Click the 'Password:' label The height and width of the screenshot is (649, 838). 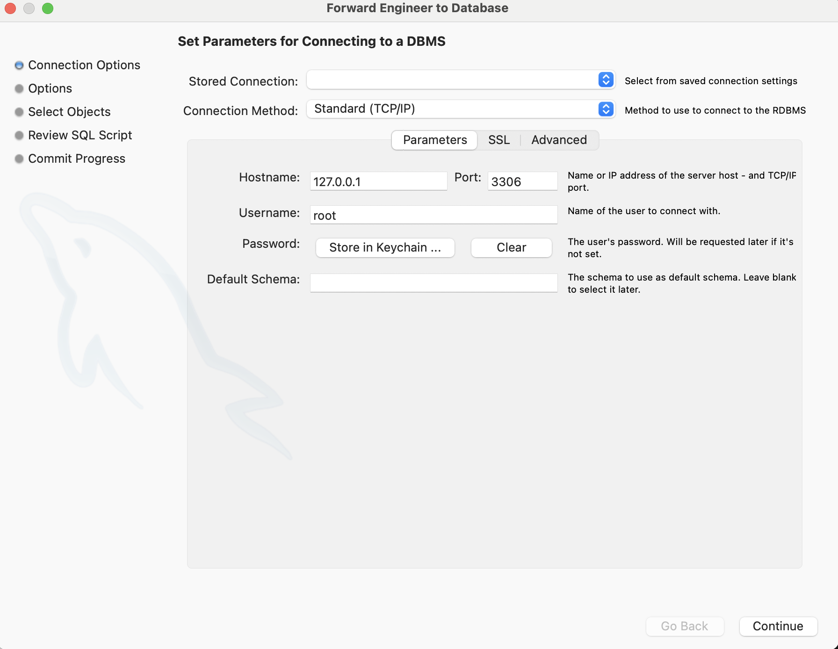tap(271, 244)
